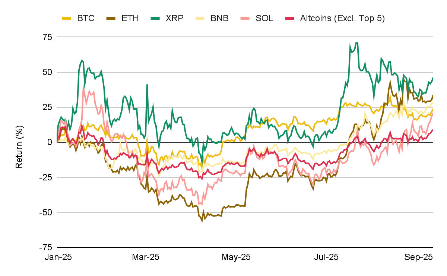Click the Sep-25 x-axis label
Viewport: 447px width, 276px height.
418,257
